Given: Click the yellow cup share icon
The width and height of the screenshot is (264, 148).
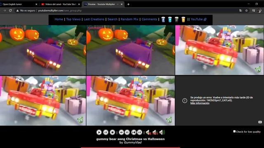Looking at the screenshot, I should [183, 19].
